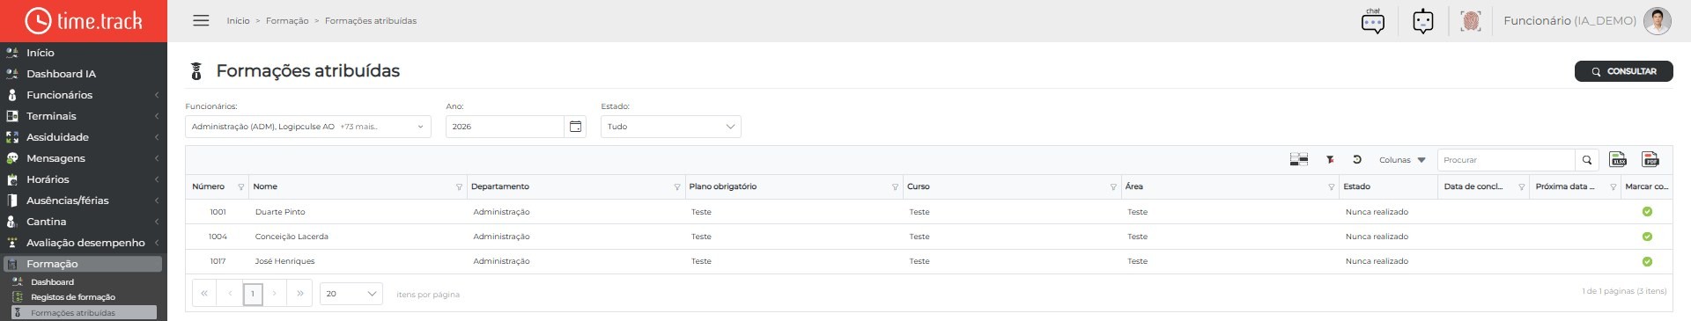1691x321 pixels.
Task: Open the calendar picker for Ano
Action: [x=575, y=127]
